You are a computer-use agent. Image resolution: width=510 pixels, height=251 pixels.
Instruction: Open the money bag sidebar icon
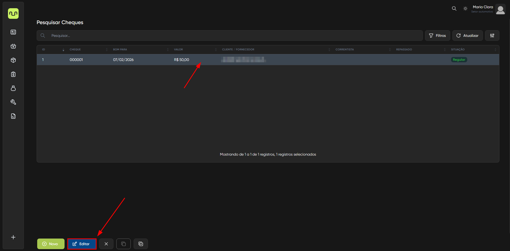point(13,88)
